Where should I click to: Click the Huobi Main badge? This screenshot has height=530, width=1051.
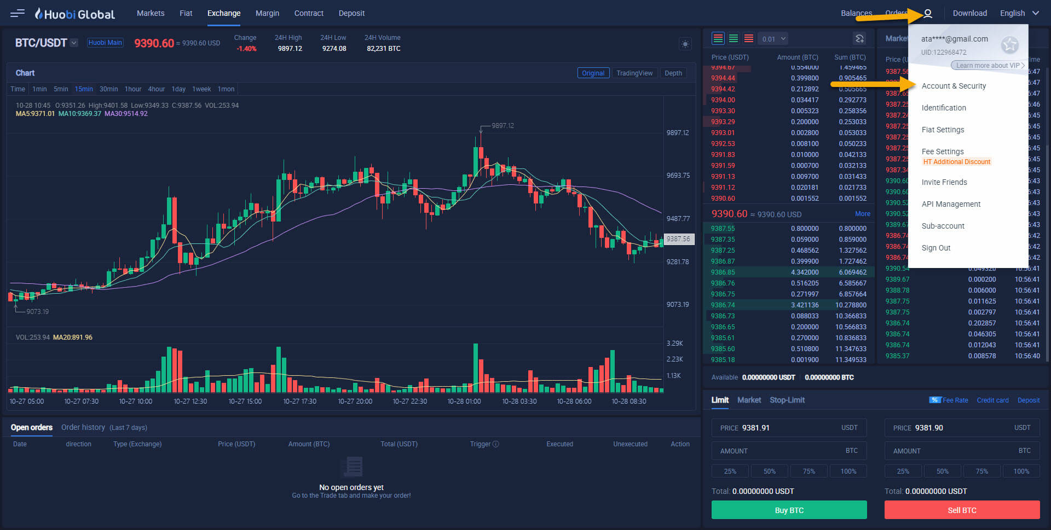pyautogui.click(x=105, y=43)
